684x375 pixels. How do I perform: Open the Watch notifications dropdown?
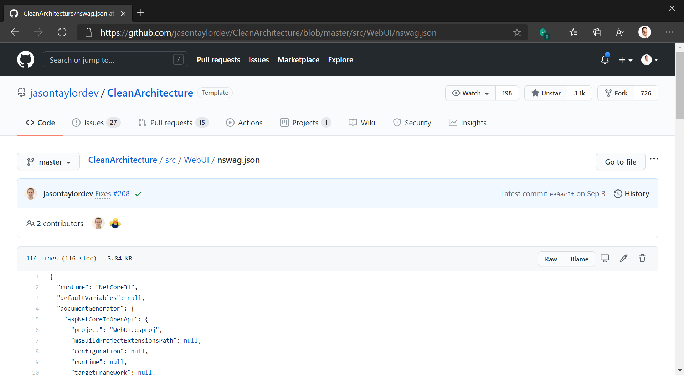tap(470, 93)
